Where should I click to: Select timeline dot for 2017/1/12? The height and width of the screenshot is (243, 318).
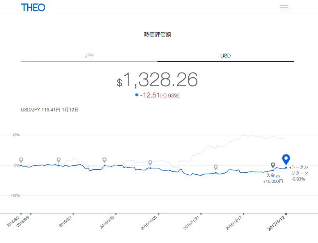(x=286, y=214)
